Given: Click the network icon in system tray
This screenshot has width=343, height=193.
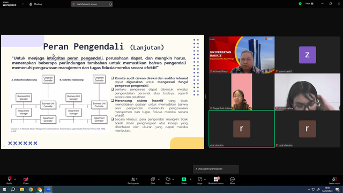Looking at the screenshot, I should 313,189.
